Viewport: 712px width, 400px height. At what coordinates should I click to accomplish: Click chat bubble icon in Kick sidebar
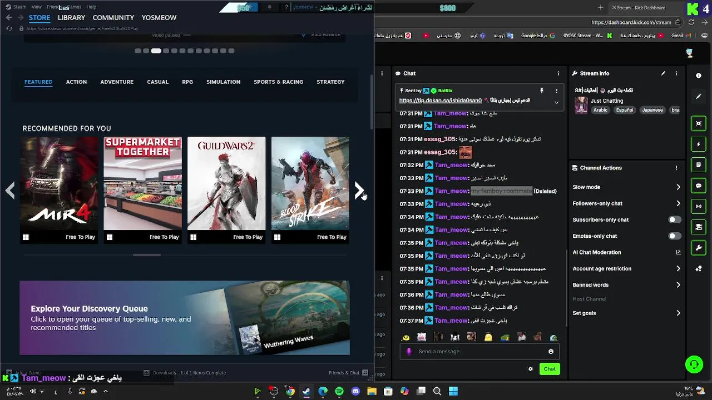(699, 186)
